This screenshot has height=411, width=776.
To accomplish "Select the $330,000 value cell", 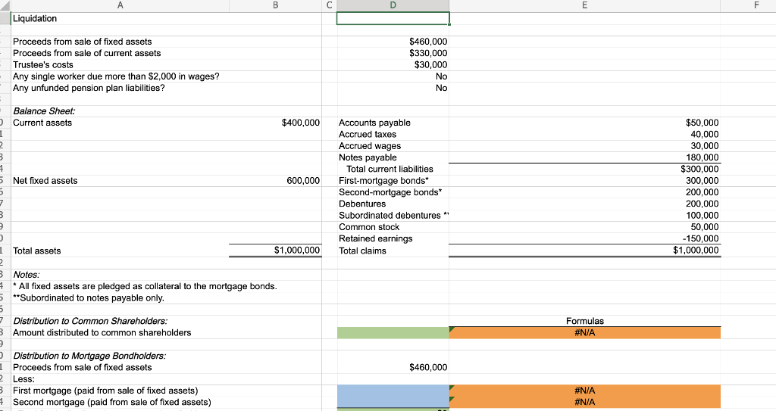I will point(428,53).
